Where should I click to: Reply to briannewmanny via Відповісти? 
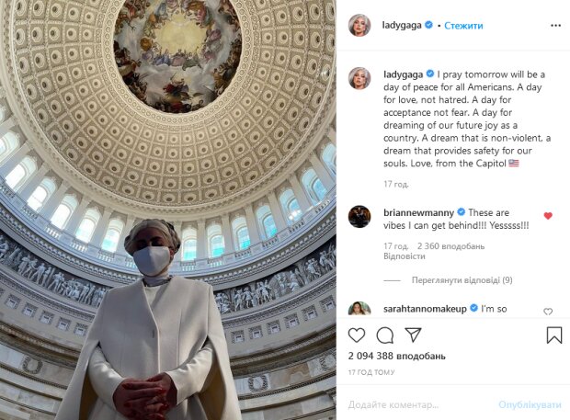405,256
